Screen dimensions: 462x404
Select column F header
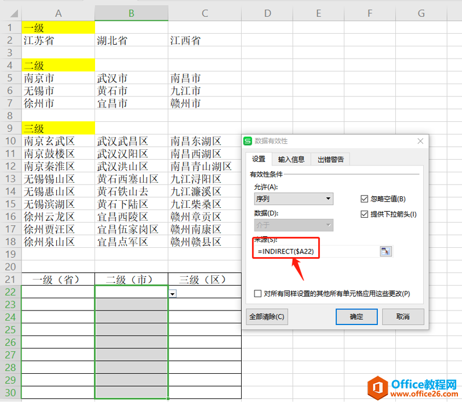click(370, 13)
